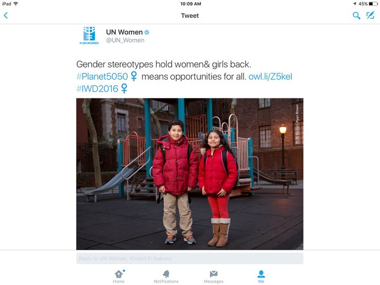Open the #IWD2016 hashtag
Viewport: 380px width, 285px height.
coord(97,89)
